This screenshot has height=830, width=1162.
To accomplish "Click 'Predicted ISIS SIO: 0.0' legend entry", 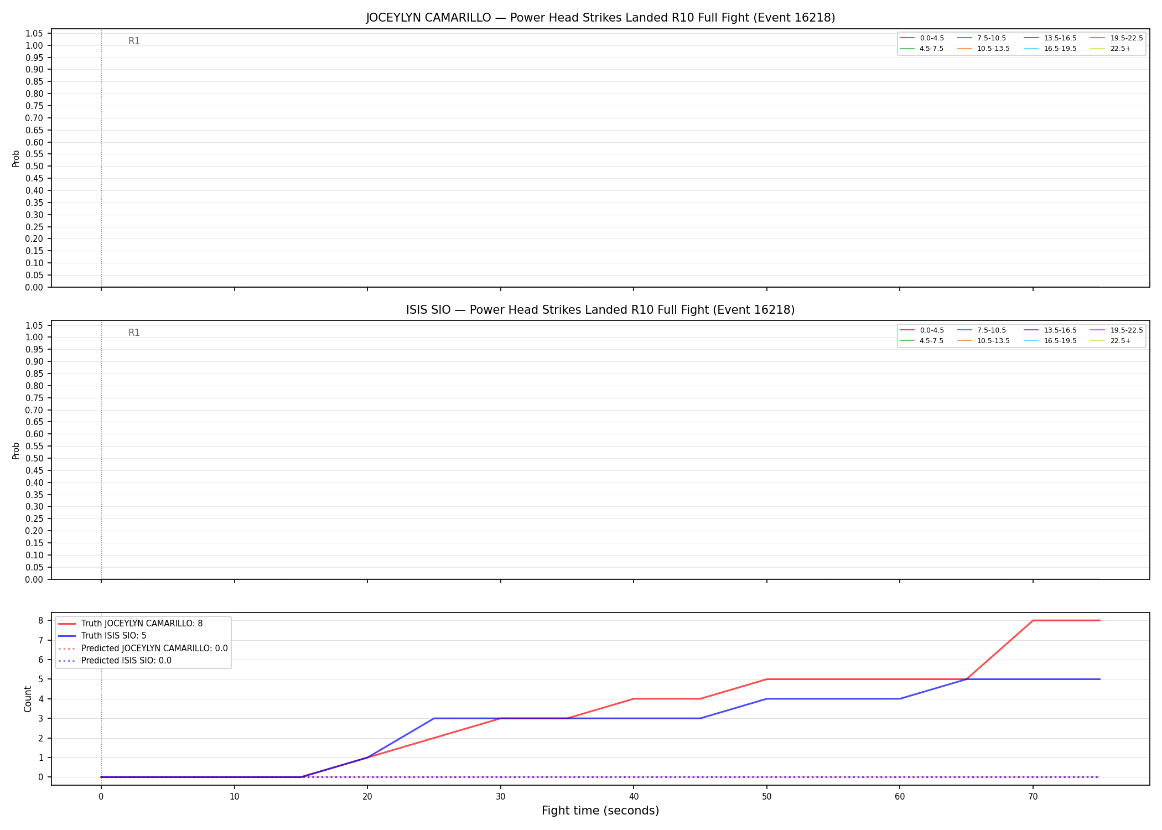I will [115, 661].
